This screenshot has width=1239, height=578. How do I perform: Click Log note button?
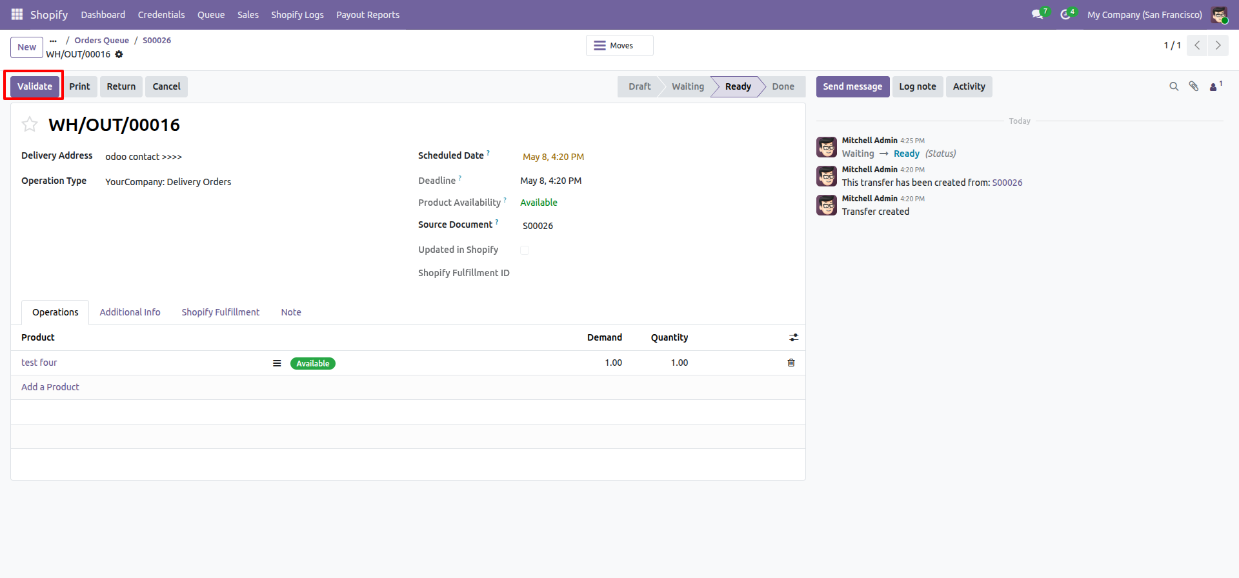point(918,86)
